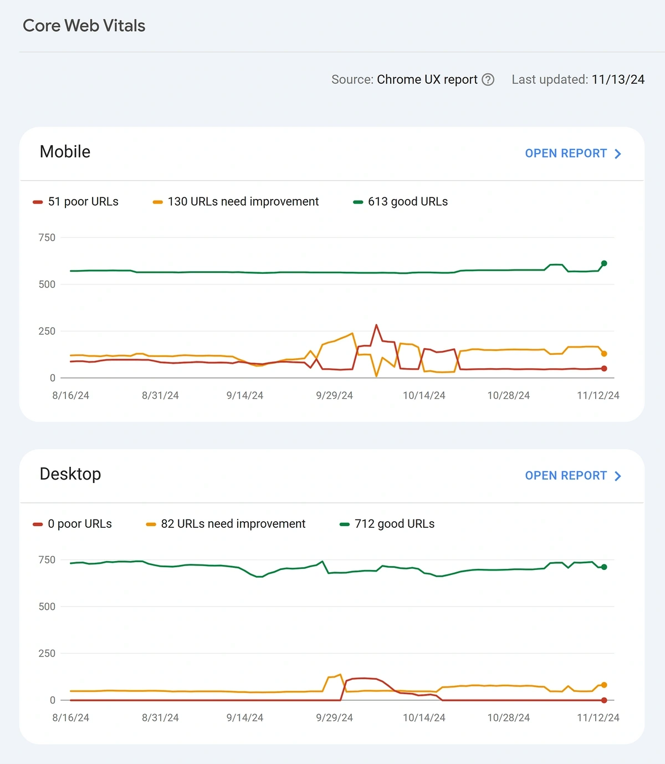Toggle the 613 good URLs legend
This screenshot has height=764, width=665.
(x=401, y=202)
